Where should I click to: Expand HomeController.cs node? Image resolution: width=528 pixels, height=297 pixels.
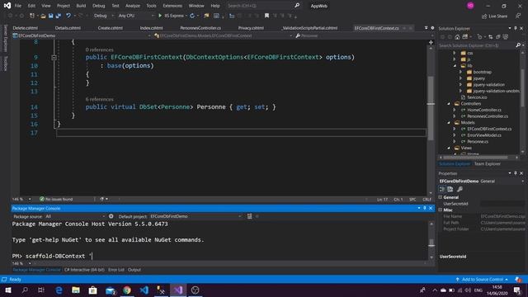click(x=455, y=110)
